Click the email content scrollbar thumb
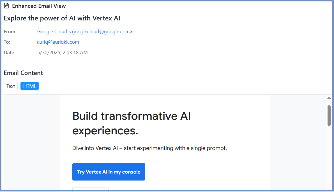Screen dimensions: 334x192 329,115
